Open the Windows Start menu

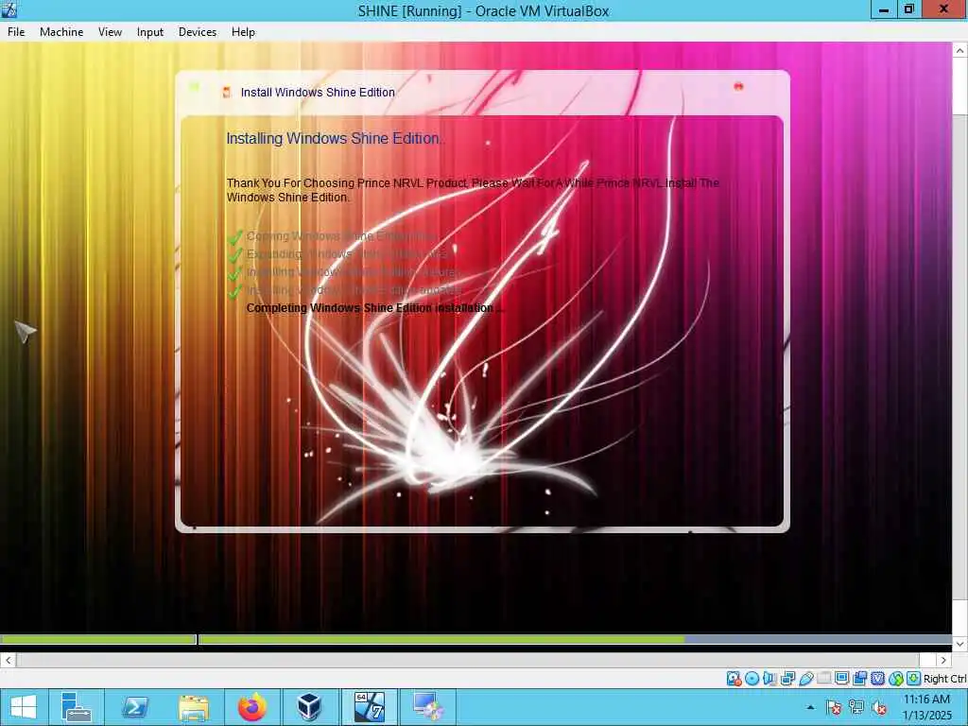coord(24,707)
